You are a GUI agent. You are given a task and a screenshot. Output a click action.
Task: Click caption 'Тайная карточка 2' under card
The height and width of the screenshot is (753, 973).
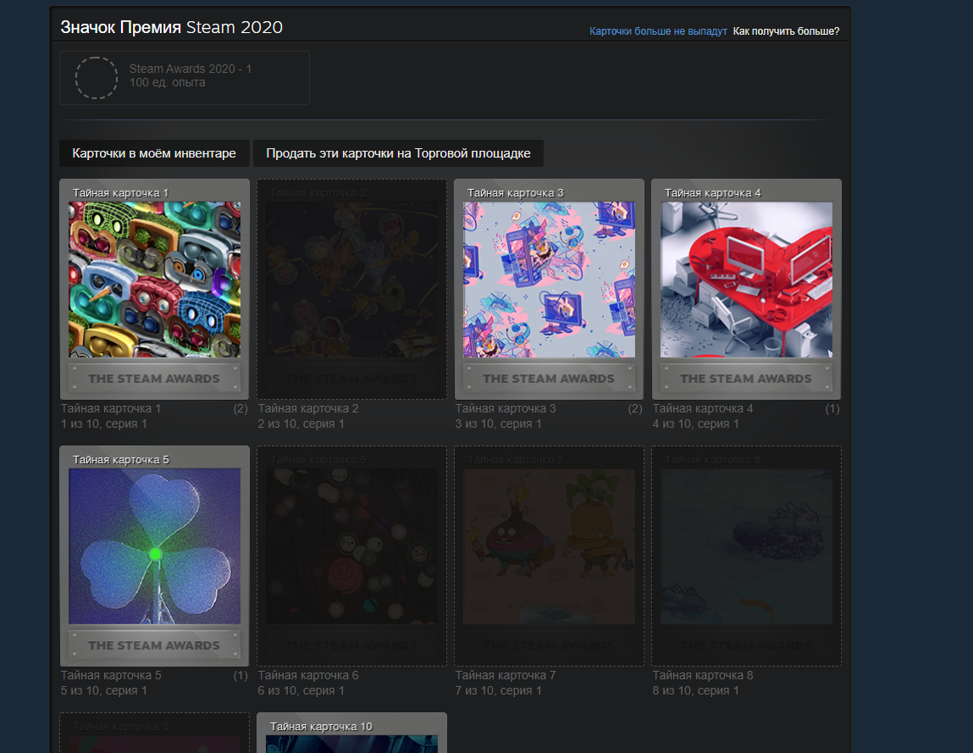click(307, 408)
